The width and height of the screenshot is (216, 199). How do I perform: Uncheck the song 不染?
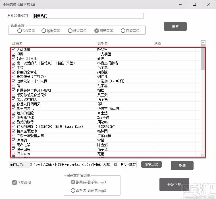14,68
